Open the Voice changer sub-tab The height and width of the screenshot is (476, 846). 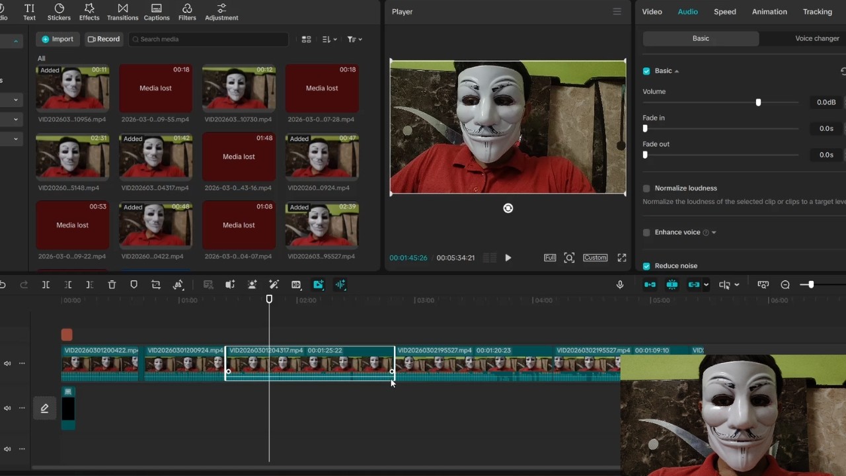[817, 38]
